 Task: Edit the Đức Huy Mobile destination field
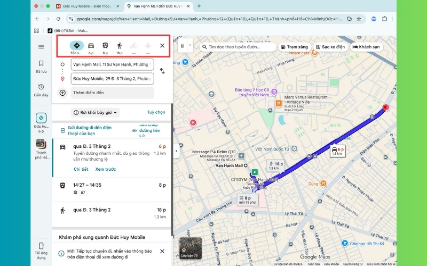pyautogui.click(x=112, y=79)
